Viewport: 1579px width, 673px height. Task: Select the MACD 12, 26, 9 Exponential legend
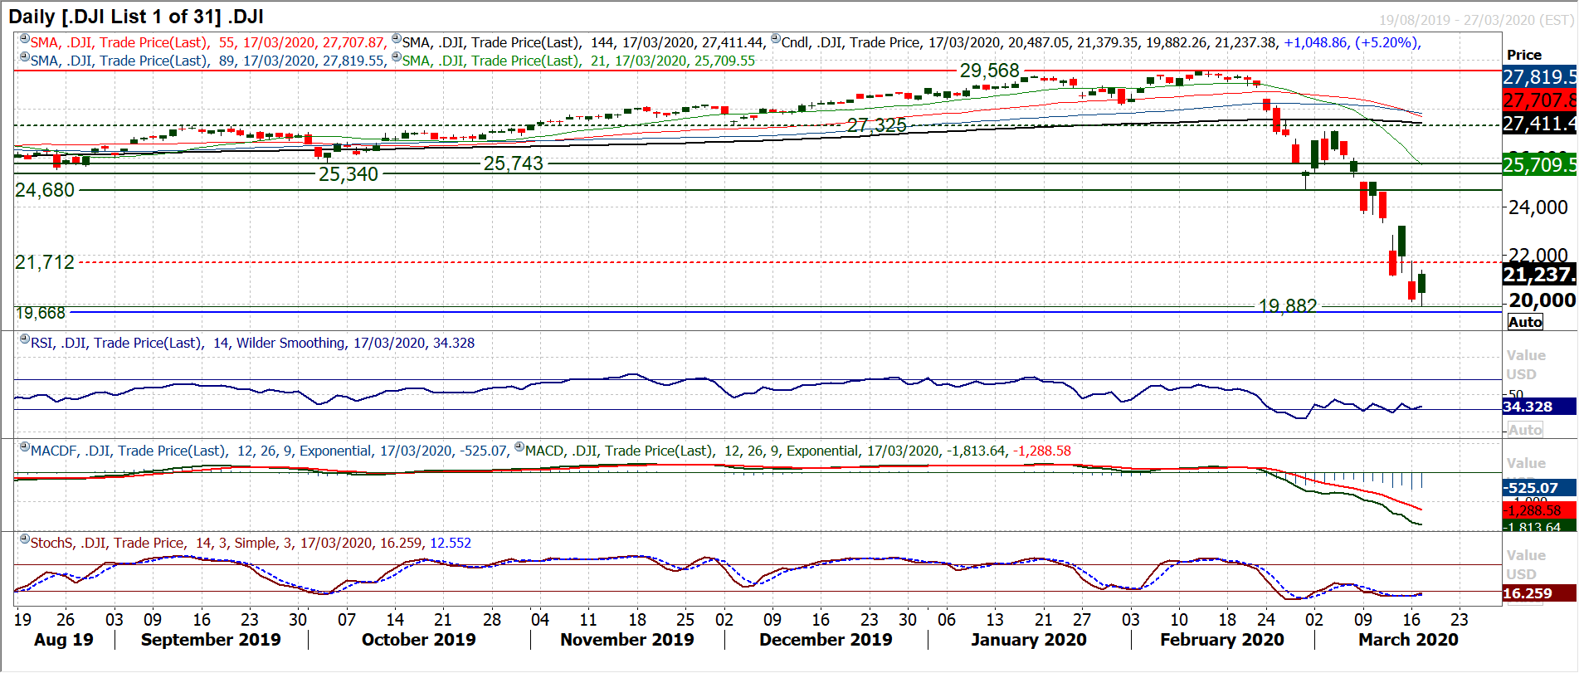click(798, 451)
